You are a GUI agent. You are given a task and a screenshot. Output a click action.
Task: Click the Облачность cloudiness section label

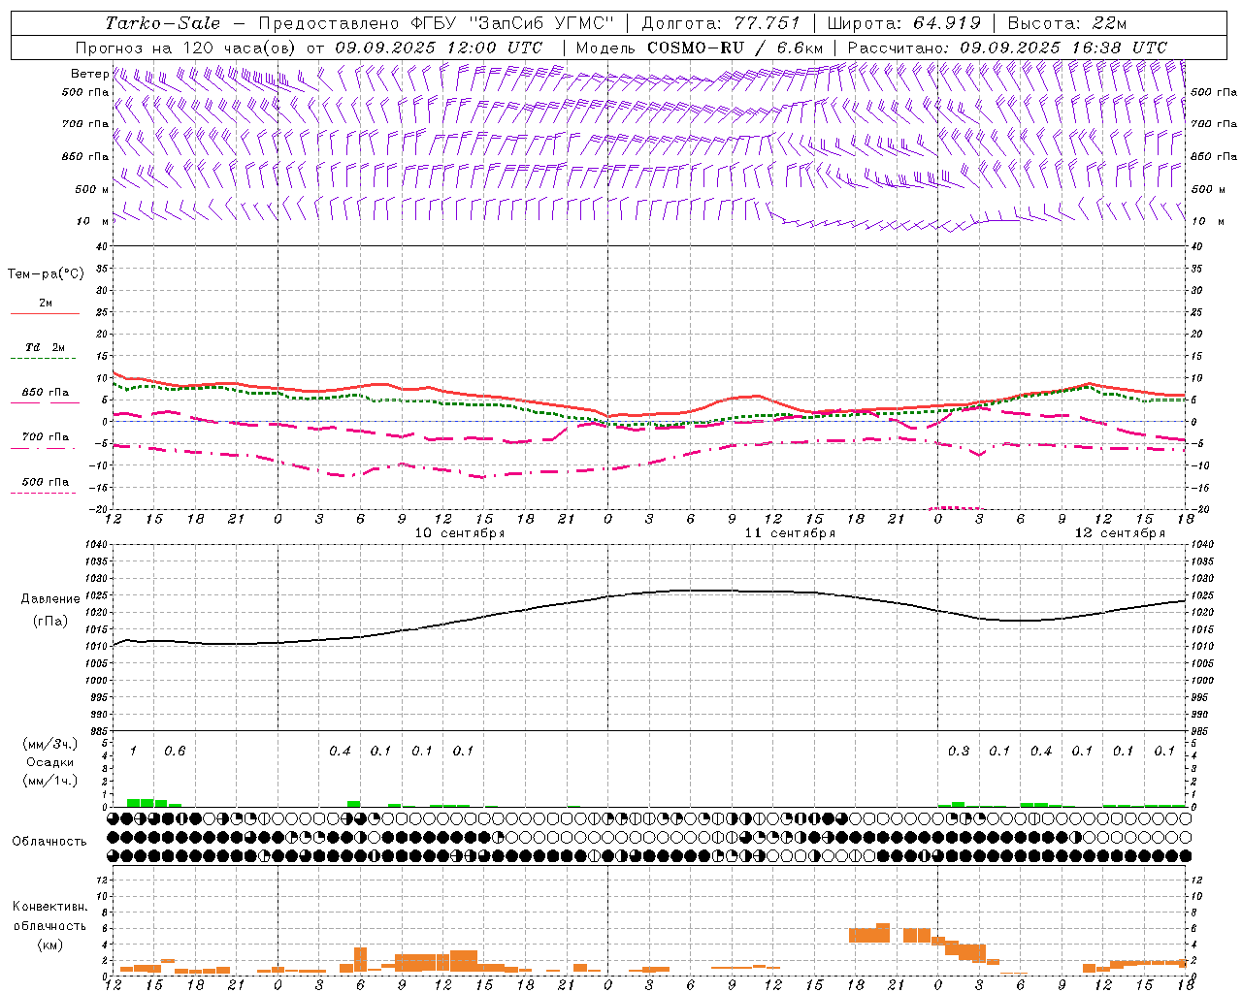[x=49, y=842]
